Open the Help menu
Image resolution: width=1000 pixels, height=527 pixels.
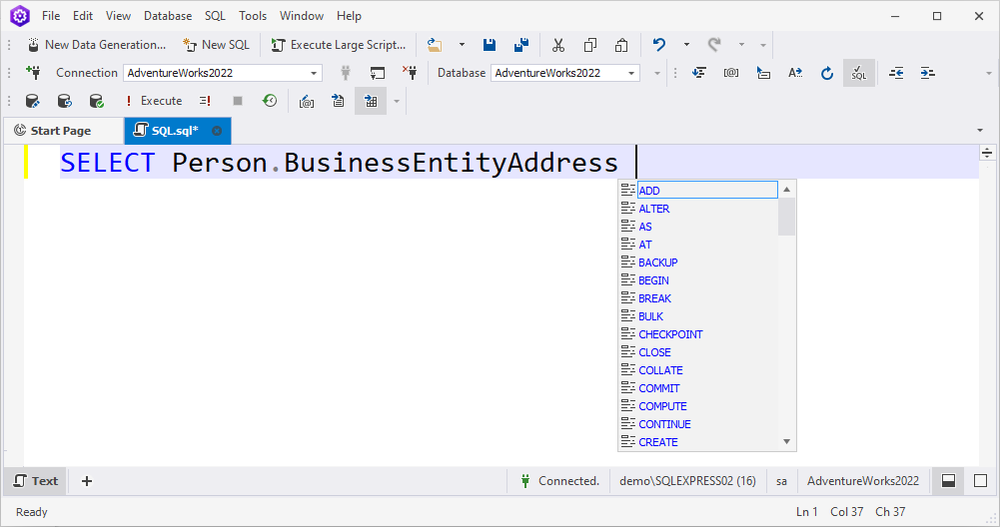pos(349,16)
